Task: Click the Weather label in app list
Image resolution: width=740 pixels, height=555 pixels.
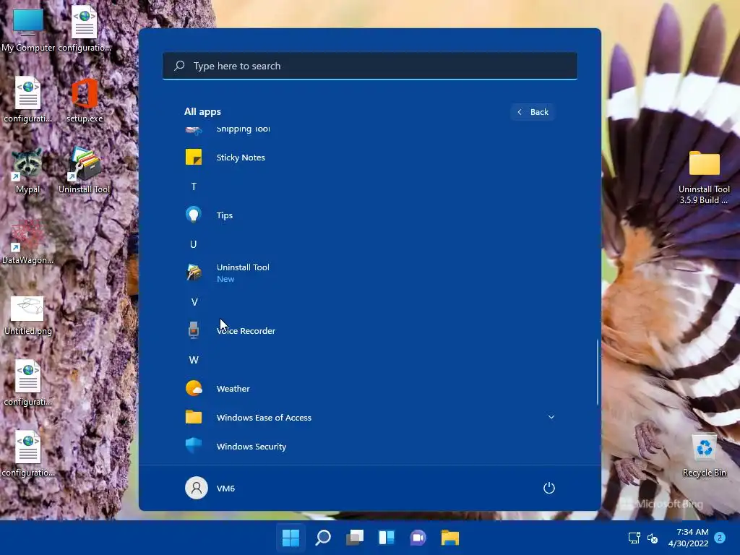Action: tap(233, 388)
